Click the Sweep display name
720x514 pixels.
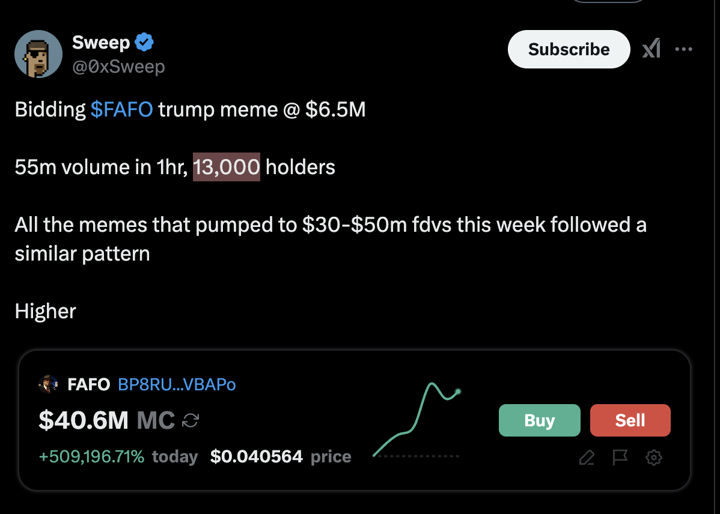coord(101,42)
